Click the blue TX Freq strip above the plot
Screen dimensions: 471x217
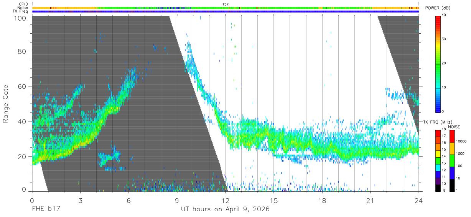pyautogui.click(x=226, y=11)
